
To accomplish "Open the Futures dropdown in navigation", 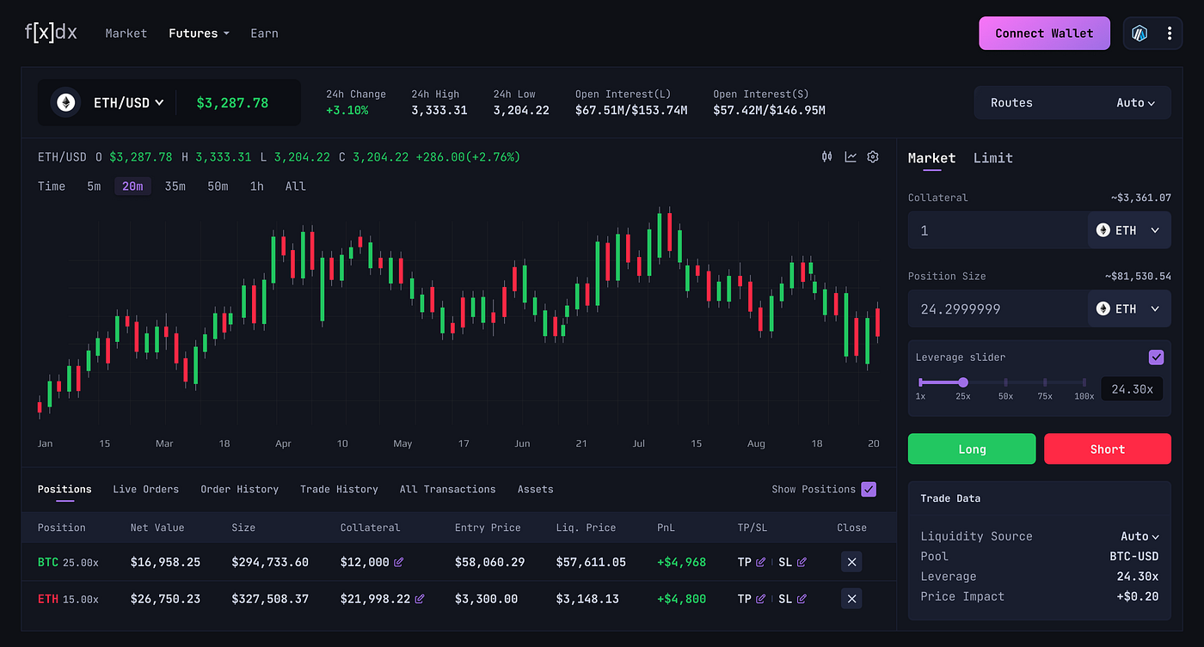I will click(199, 34).
